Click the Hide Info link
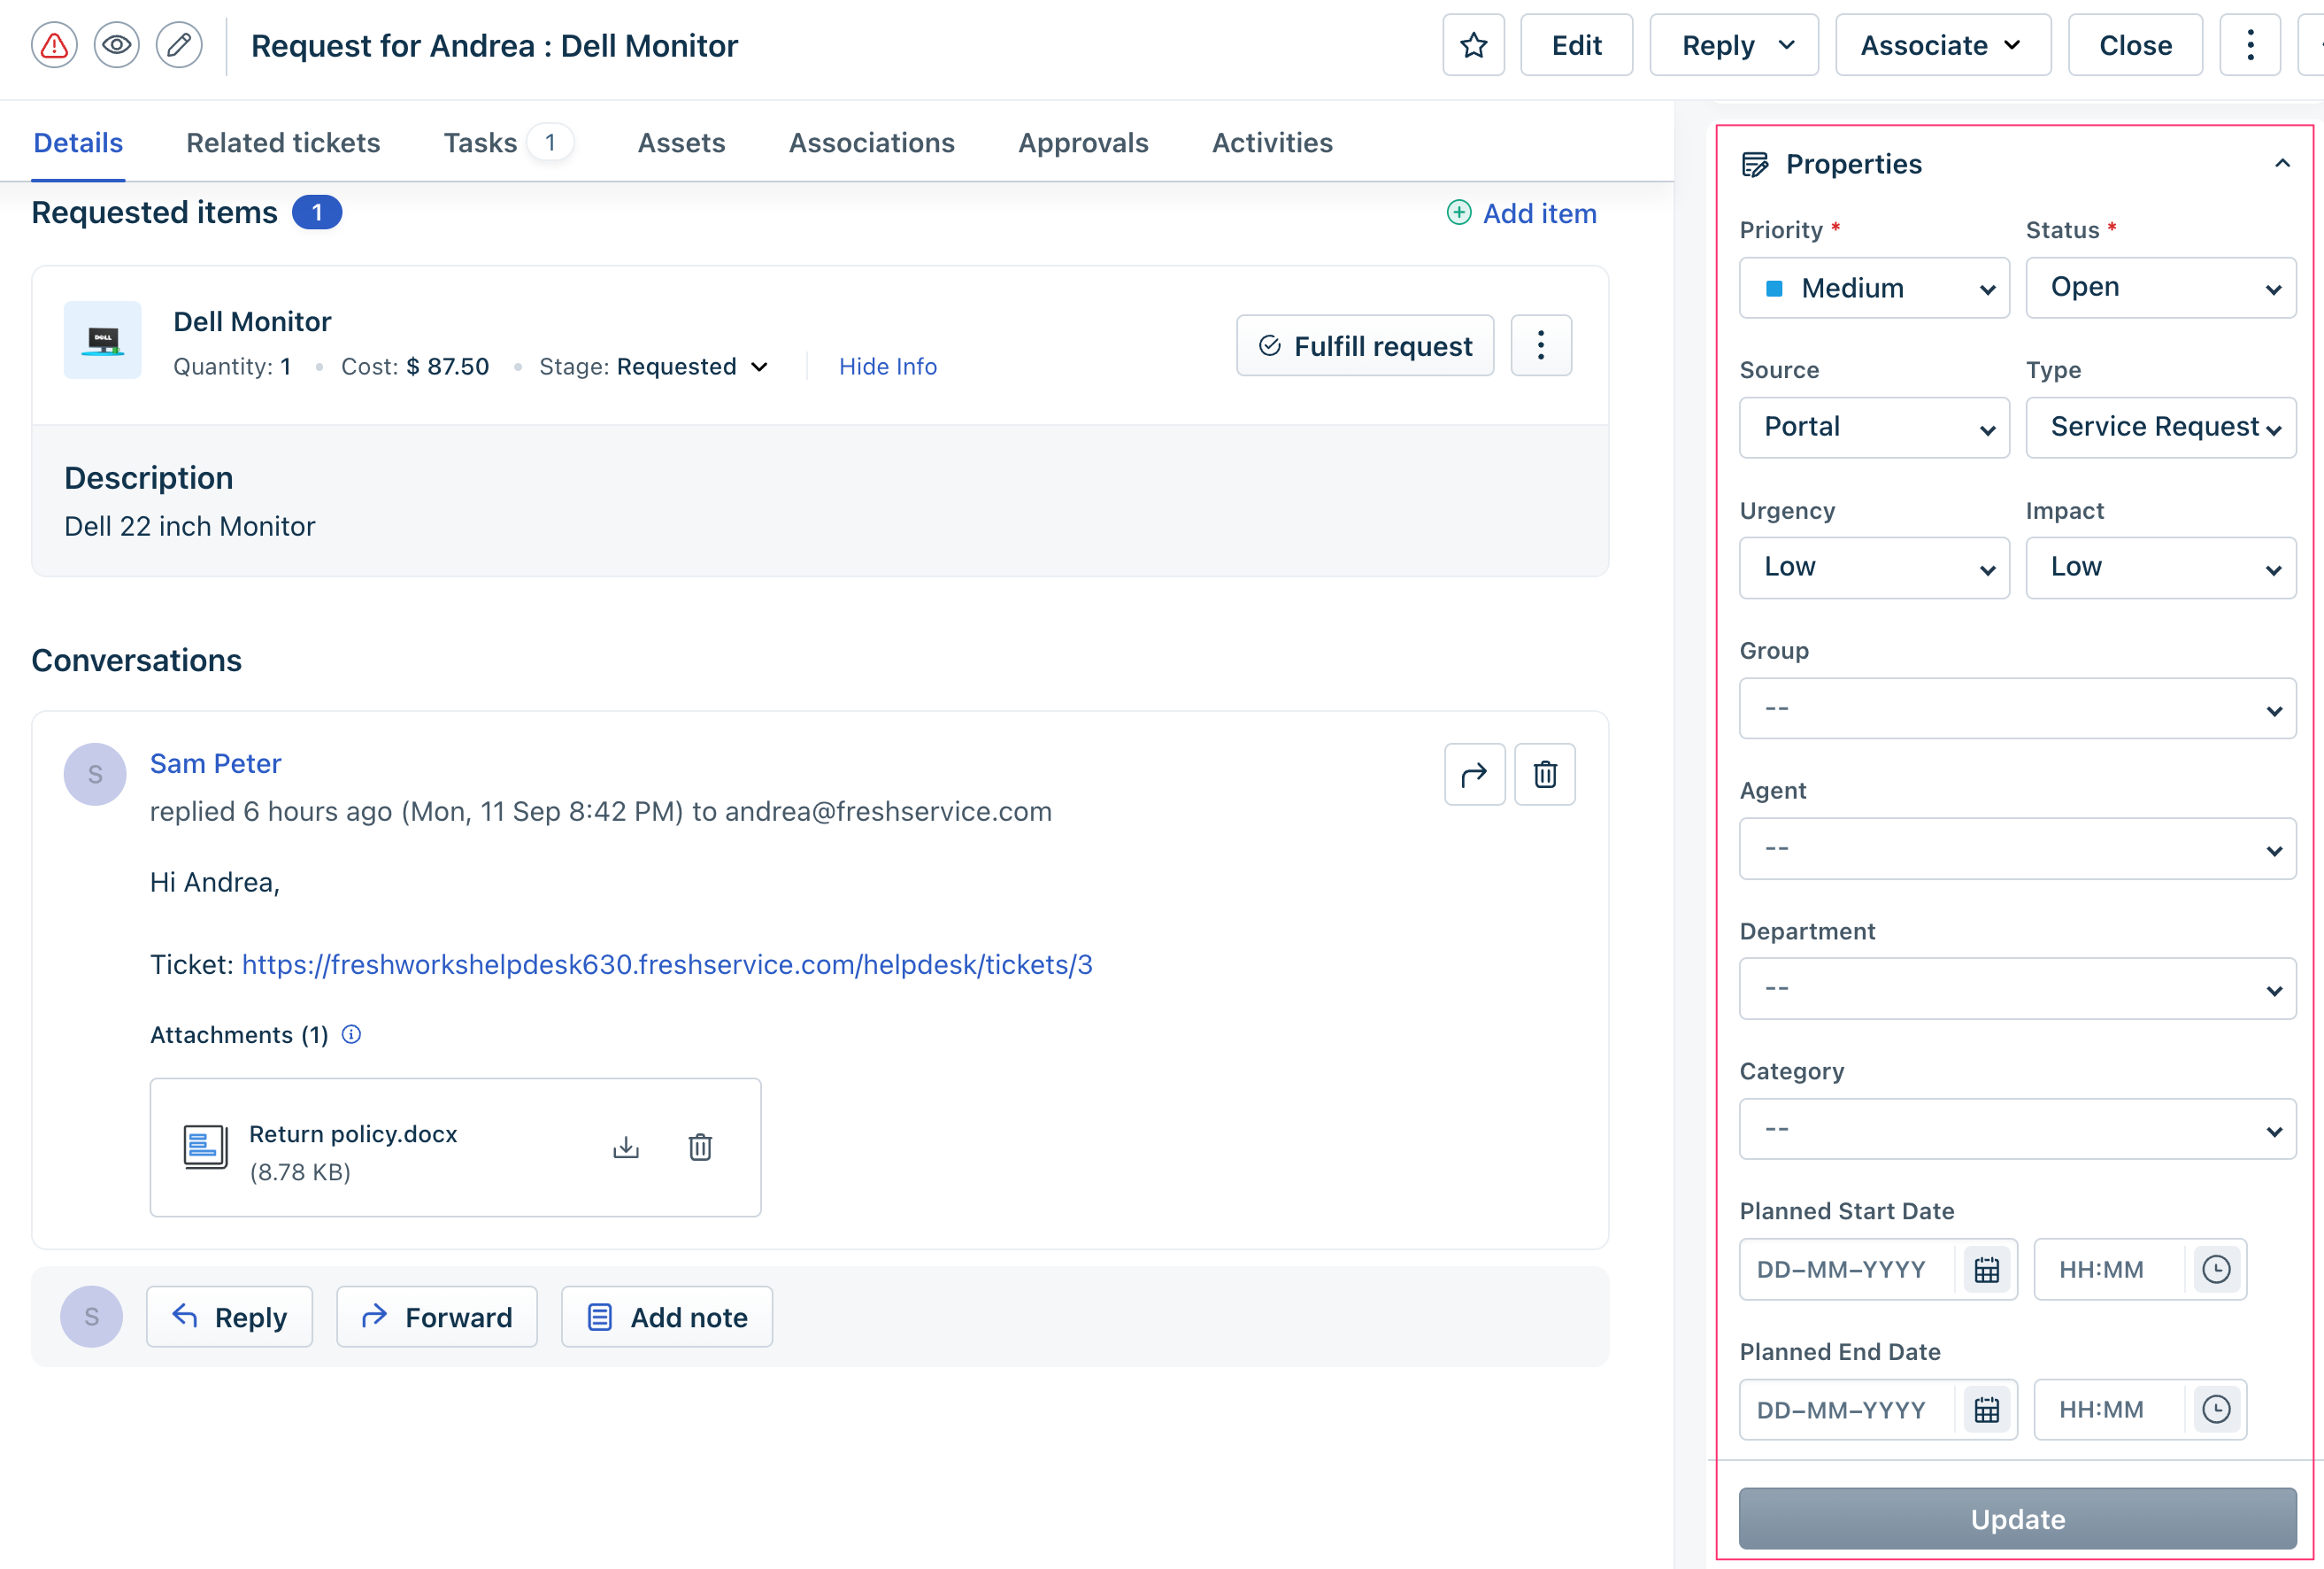 (x=888, y=367)
